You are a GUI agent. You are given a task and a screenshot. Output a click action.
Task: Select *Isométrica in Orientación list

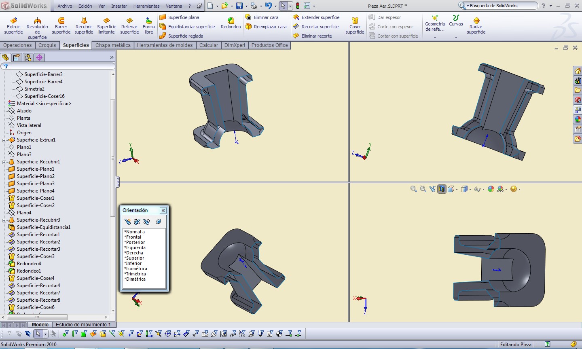[x=136, y=269]
